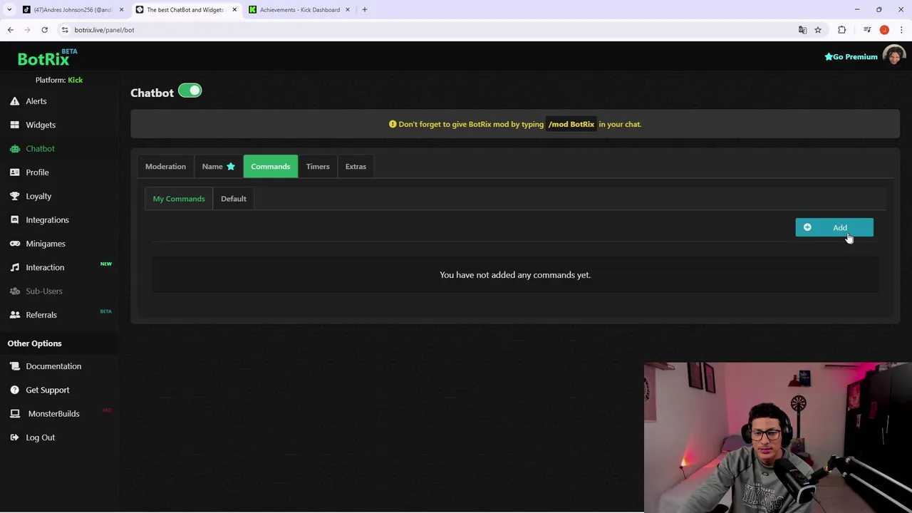Open the tab search dropdown arrow

[x=9, y=10]
